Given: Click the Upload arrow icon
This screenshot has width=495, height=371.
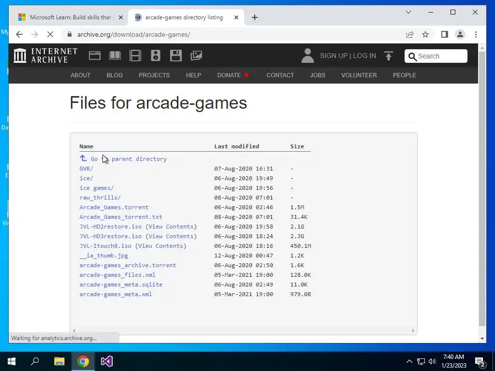Looking at the screenshot, I should 389,56.
